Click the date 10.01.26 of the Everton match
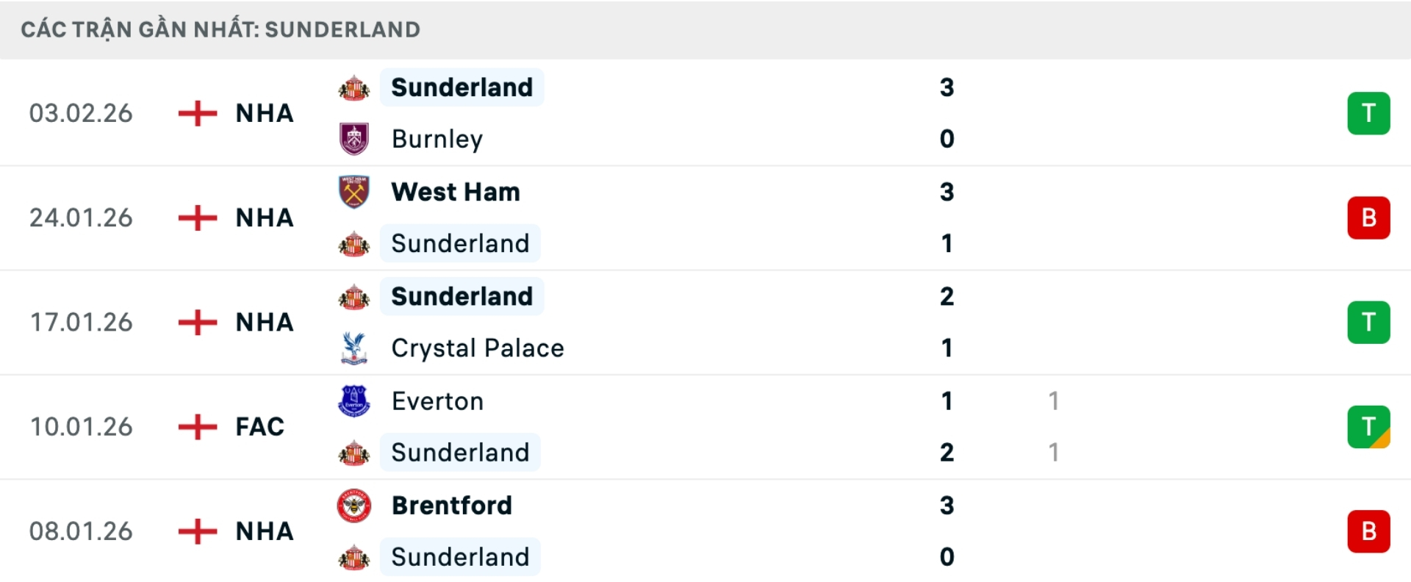Viewport: 1411px width, 582px height. [x=81, y=426]
